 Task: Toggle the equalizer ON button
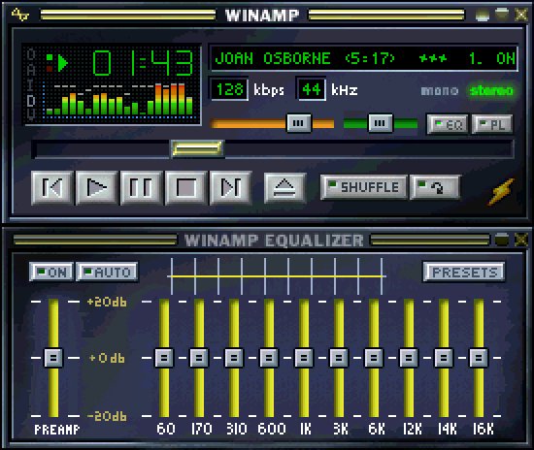(x=51, y=272)
